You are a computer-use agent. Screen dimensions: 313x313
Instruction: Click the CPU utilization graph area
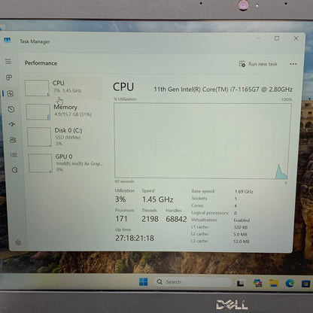point(202,141)
